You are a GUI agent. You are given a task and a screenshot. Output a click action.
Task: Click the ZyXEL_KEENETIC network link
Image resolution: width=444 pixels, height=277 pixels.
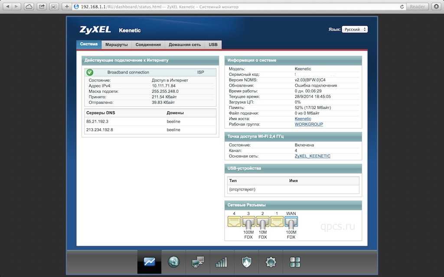[312, 156]
